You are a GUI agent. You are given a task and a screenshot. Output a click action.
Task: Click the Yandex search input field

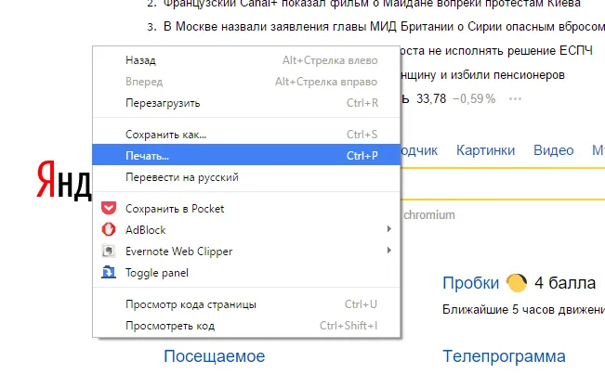click(503, 184)
